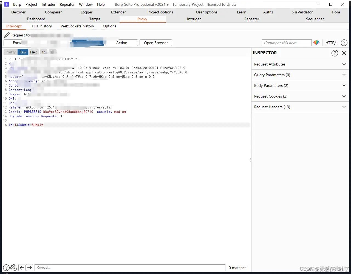Expand Request Headers (13) section
Image resolution: width=351 pixels, height=274 pixels.
pos(300,107)
